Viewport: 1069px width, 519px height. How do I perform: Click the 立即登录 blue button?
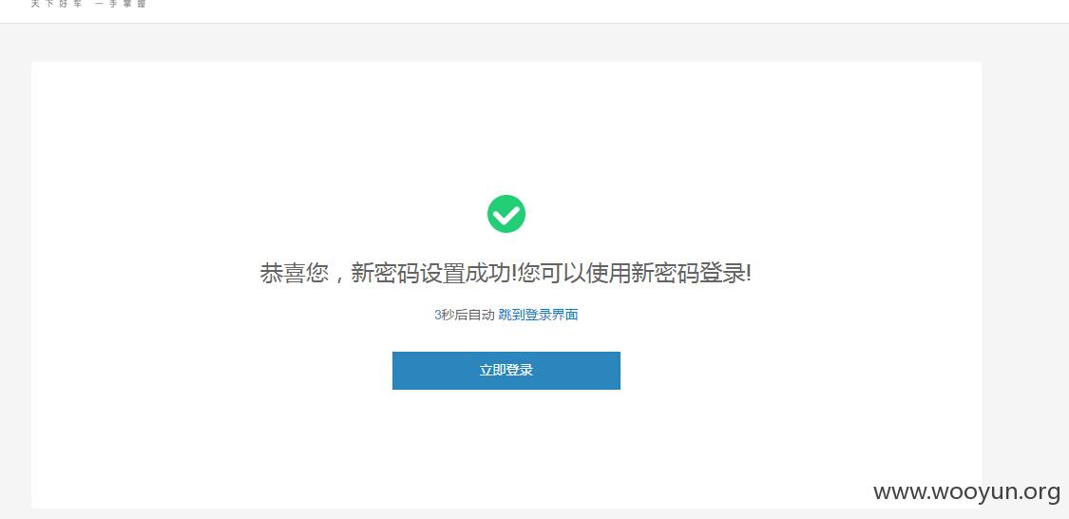click(x=506, y=371)
